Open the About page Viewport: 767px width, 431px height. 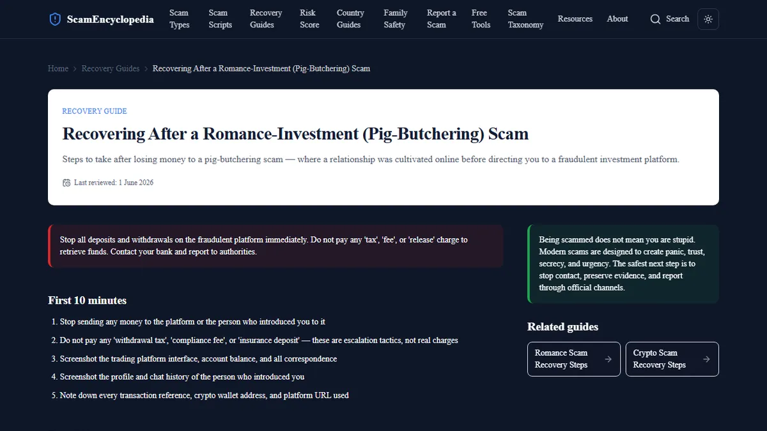(617, 19)
